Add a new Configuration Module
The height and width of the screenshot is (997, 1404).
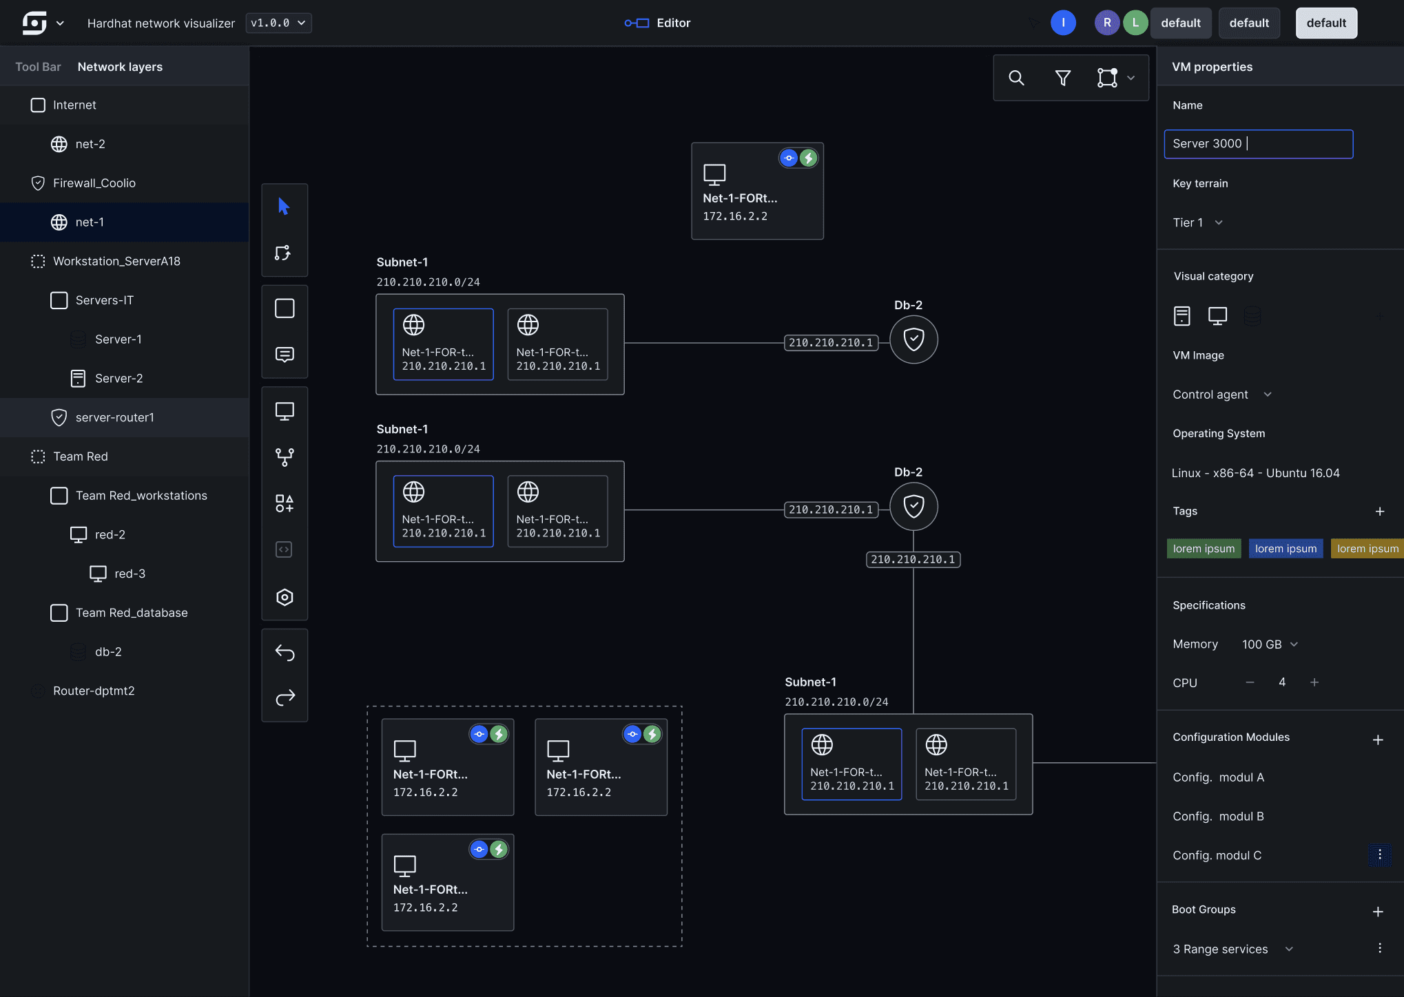tap(1378, 739)
